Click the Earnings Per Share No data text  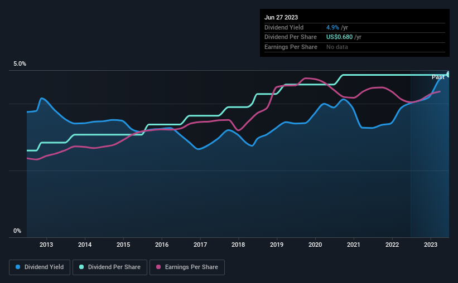(337, 47)
